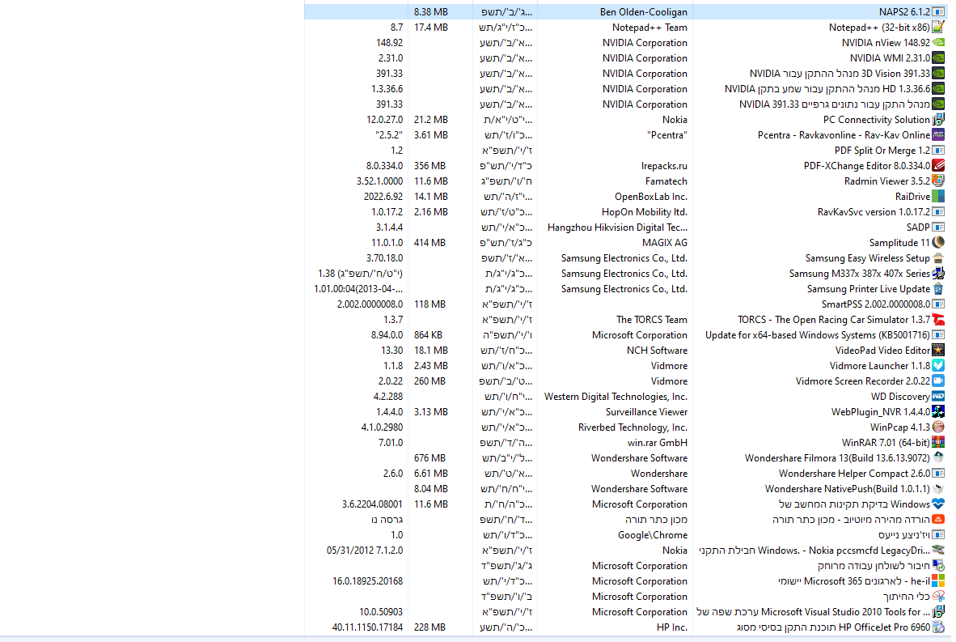Click the WebPlugin_NVR 1.4.4.0 icon
The width and height of the screenshot is (956, 642).
coord(938,412)
